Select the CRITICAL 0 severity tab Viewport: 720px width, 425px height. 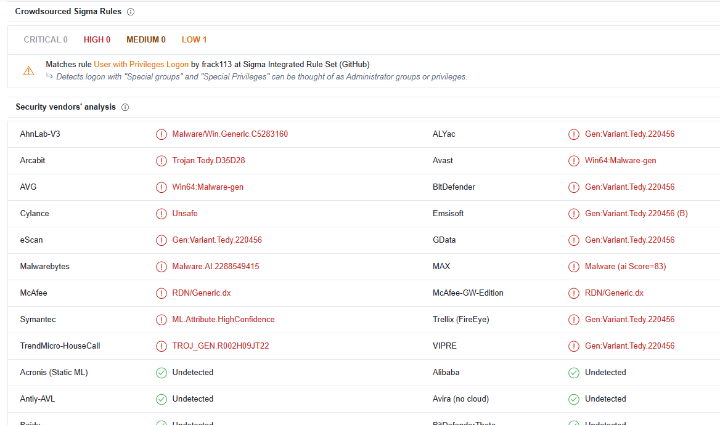[x=46, y=40]
